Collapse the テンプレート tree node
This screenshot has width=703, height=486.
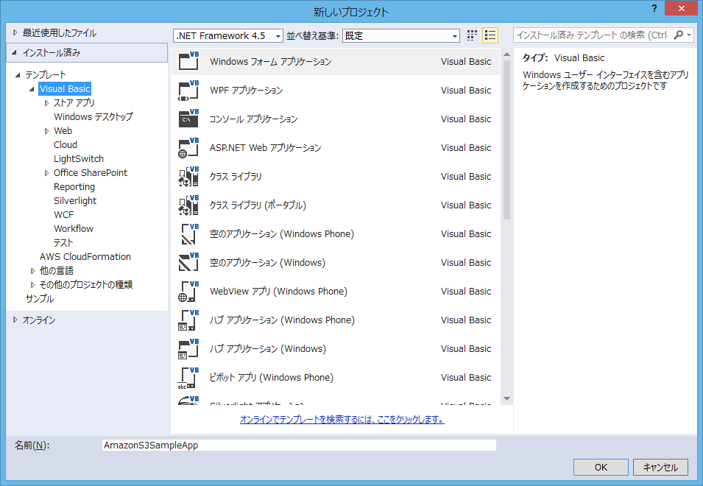pyautogui.click(x=18, y=75)
